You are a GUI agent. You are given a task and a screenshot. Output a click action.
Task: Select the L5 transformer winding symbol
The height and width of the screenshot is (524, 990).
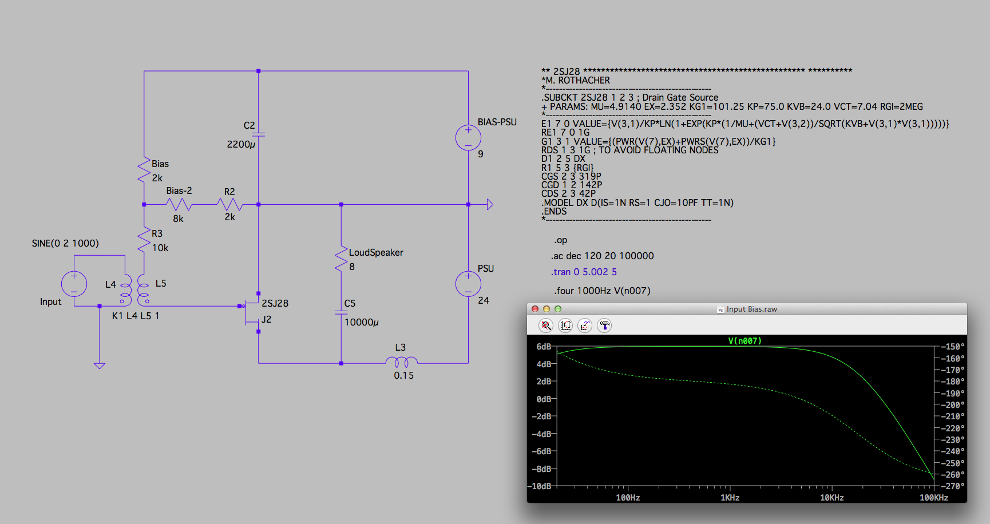click(143, 289)
